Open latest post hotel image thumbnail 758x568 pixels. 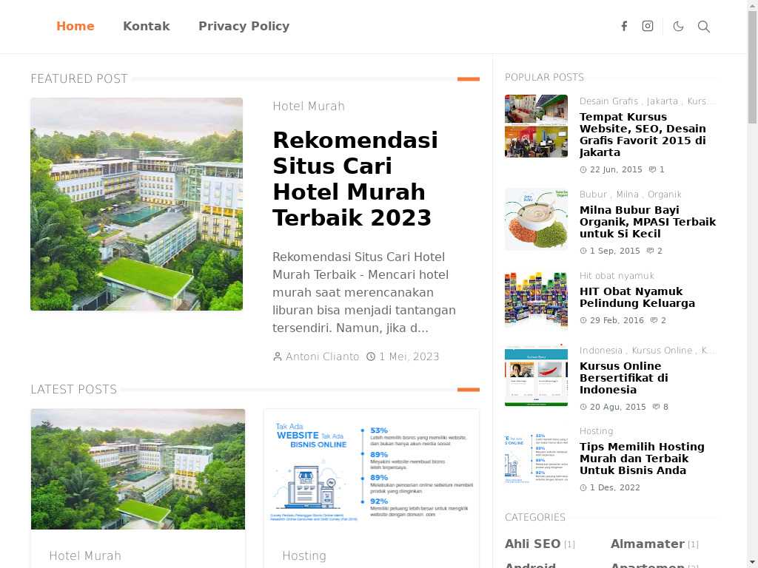[x=138, y=469]
